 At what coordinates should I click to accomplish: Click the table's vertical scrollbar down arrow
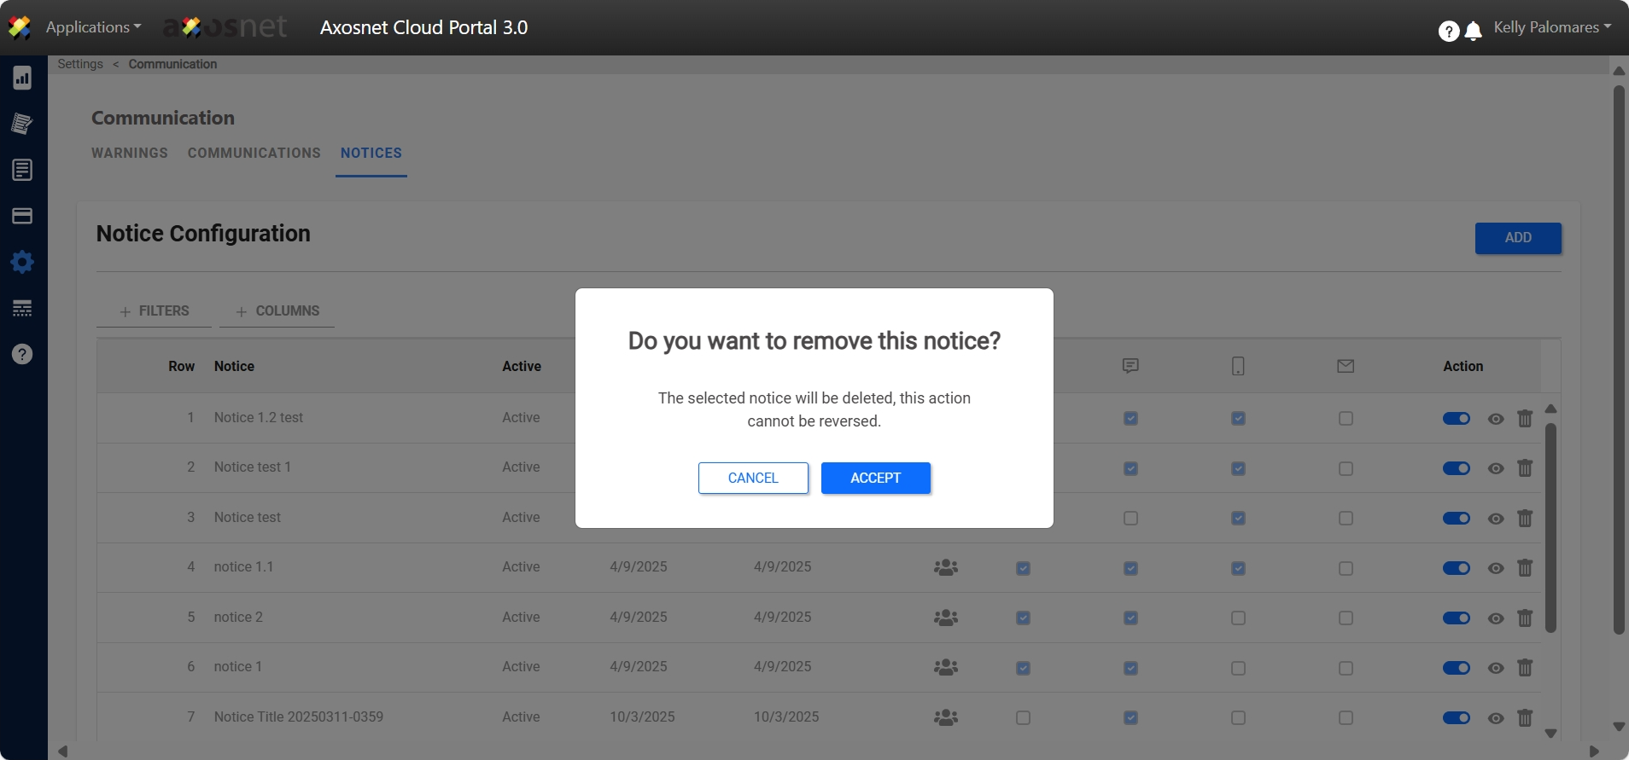(x=1550, y=734)
